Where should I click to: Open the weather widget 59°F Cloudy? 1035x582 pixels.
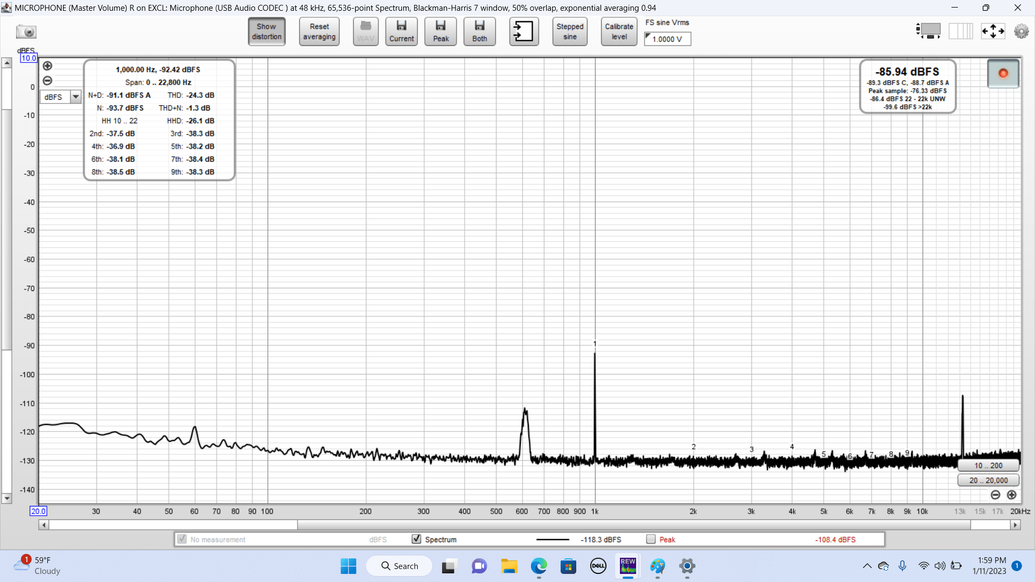pyautogui.click(x=38, y=566)
